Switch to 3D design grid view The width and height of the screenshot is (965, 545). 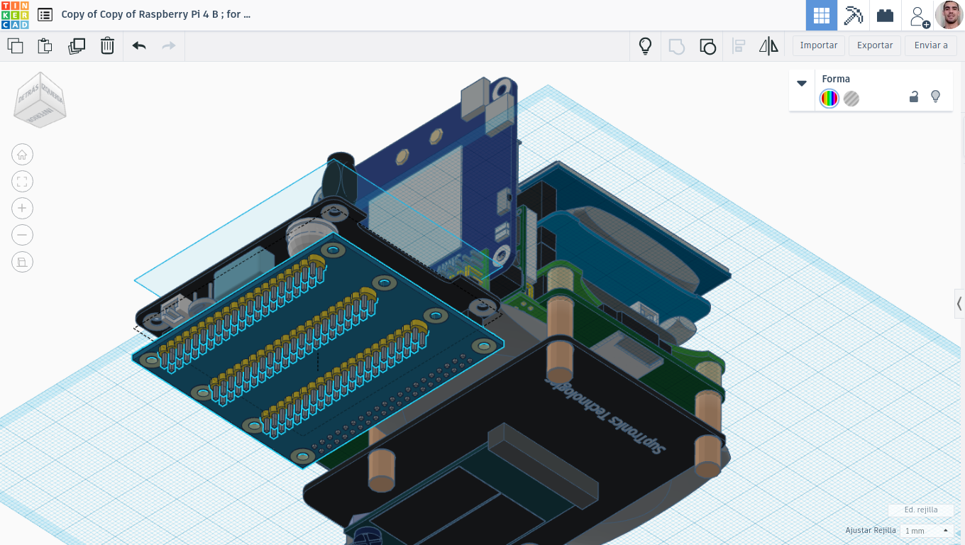click(822, 15)
